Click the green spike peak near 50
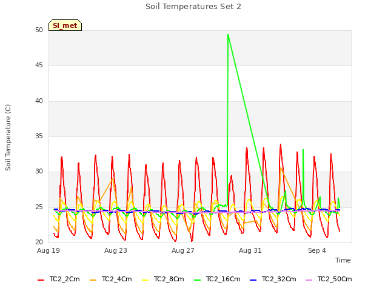388x291 pixels. click(x=228, y=35)
